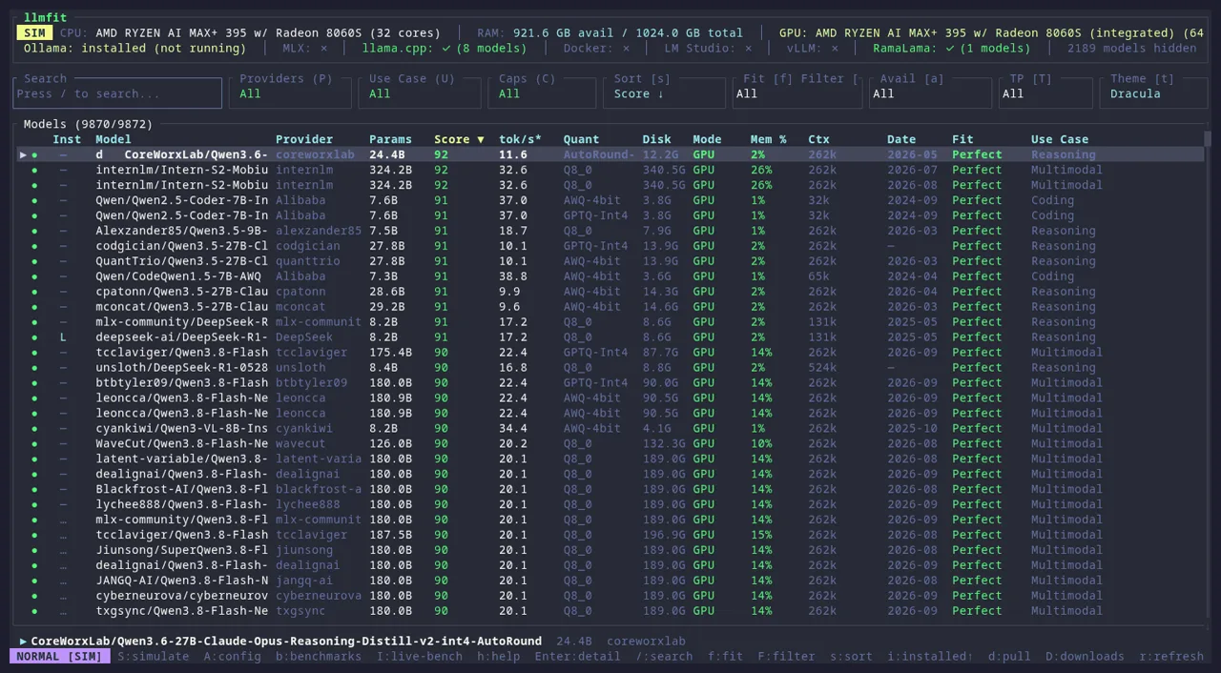Click the 524k context value
1221x673 pixels.
822,368
